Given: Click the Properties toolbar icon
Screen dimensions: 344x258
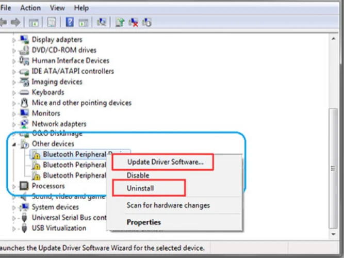Looking at the screenshot, I should pos(51,22).
